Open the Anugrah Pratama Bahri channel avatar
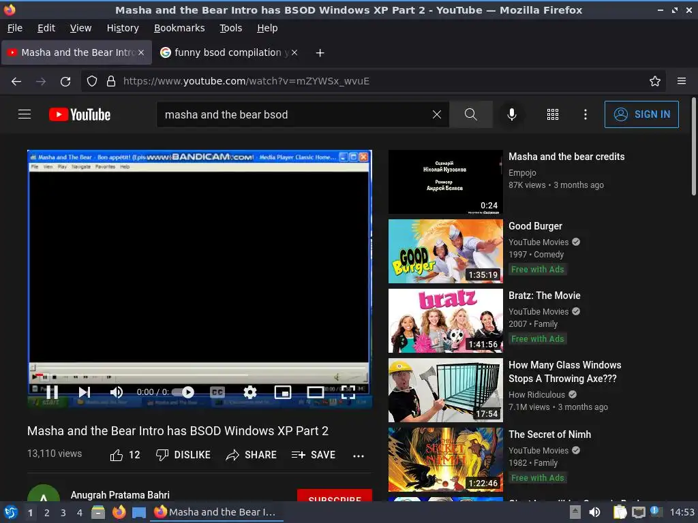Viewport: 698px width, 523px height. pyautogui.click(x=44, y=494)
